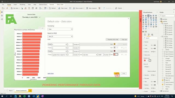Open the Format by dropdown
This screenshot has height=98, width=175.
coord(60,29)
